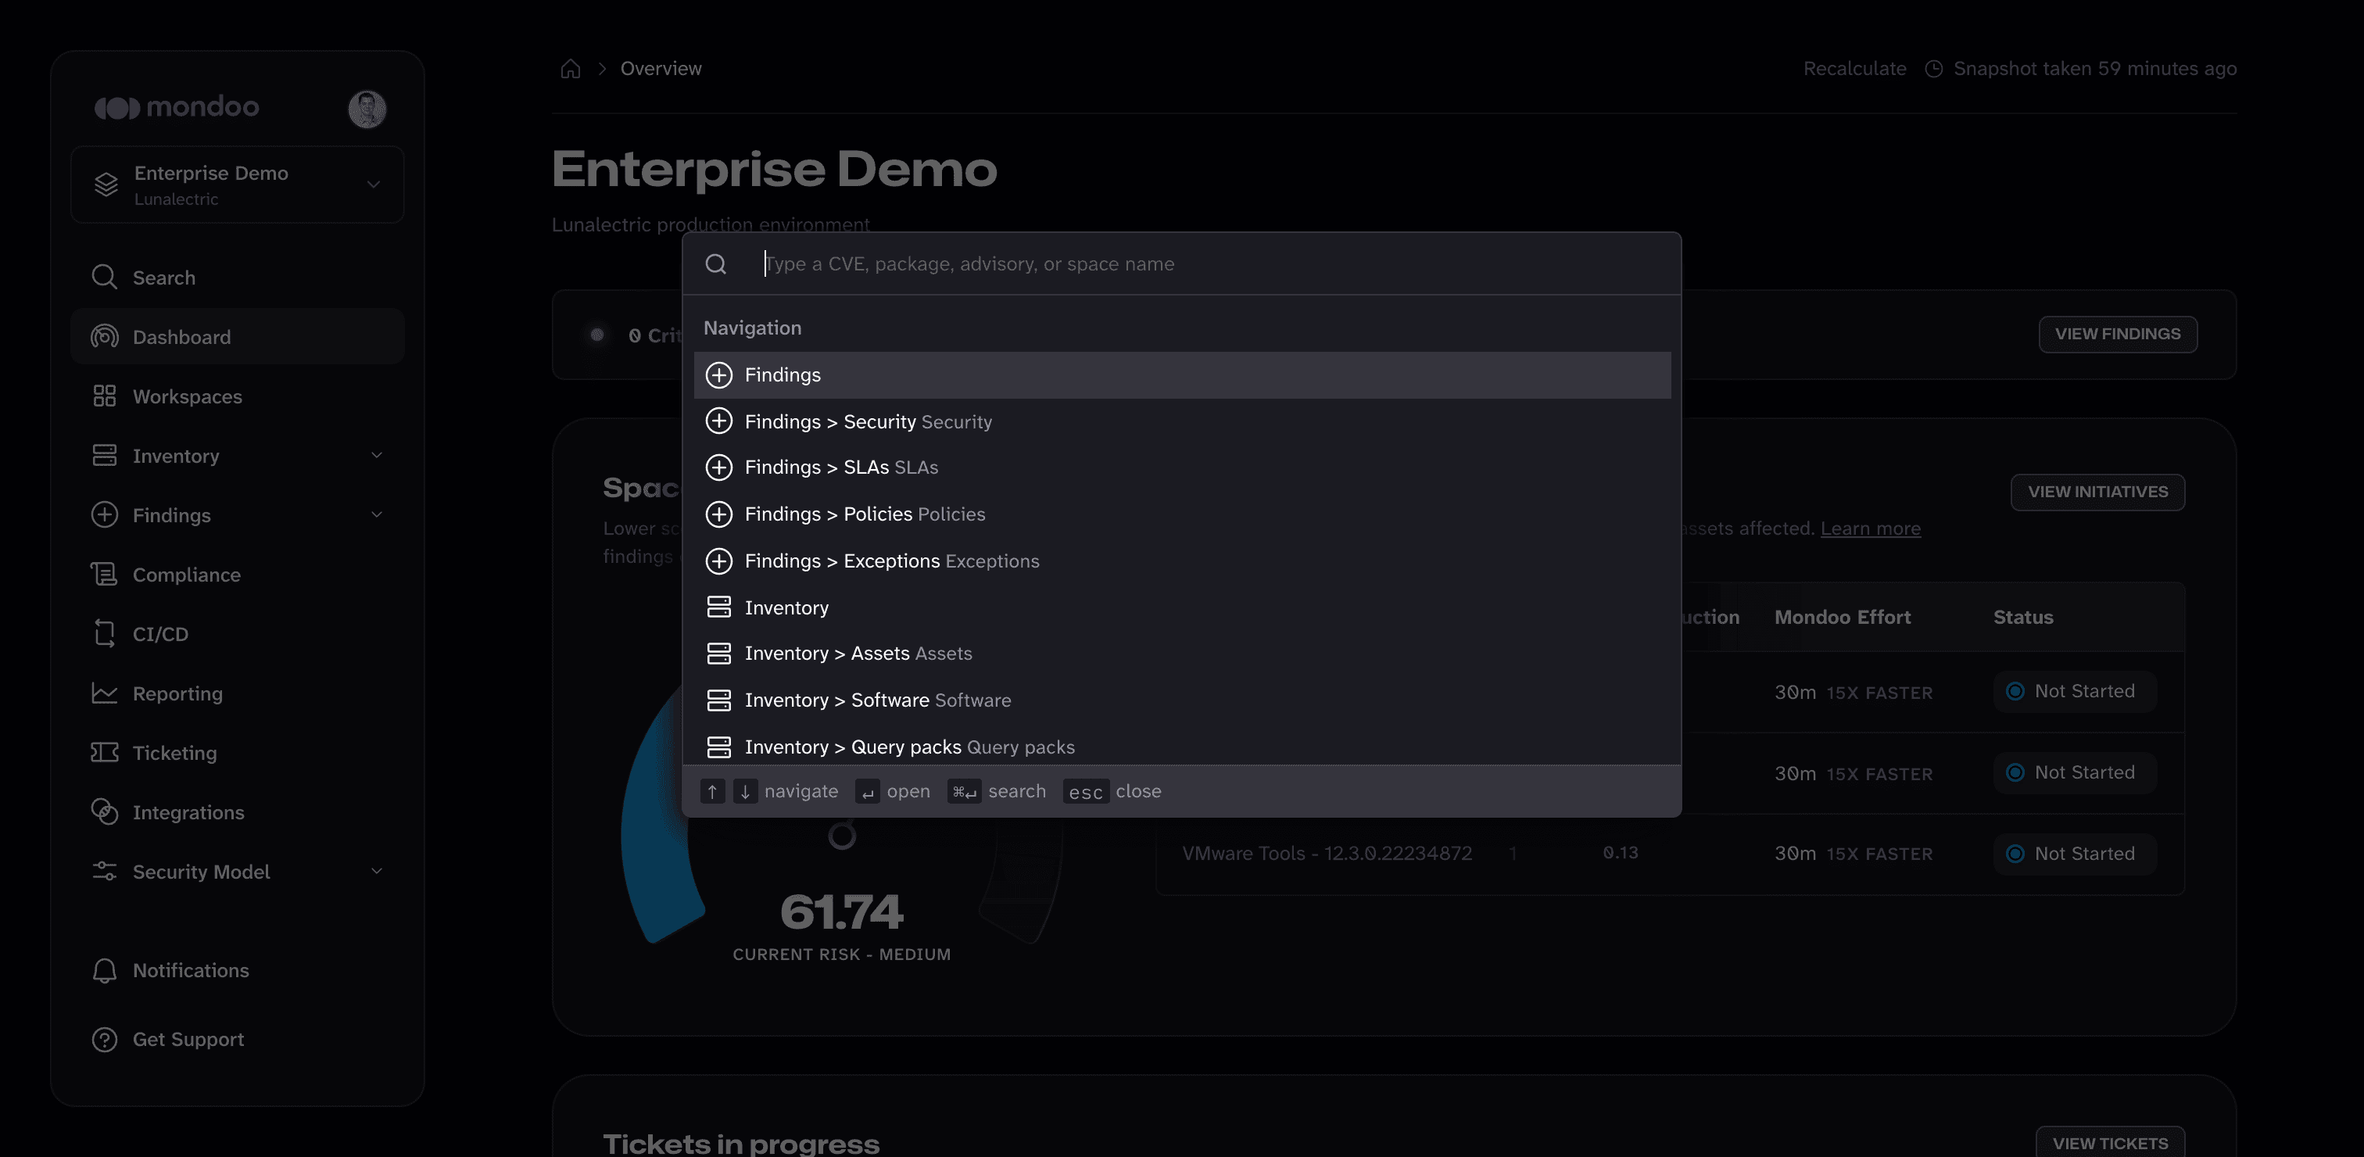This screenshot has width=2364, height=1157.
Task: Click the Workspaces grid icon
Action: (105, 396)
